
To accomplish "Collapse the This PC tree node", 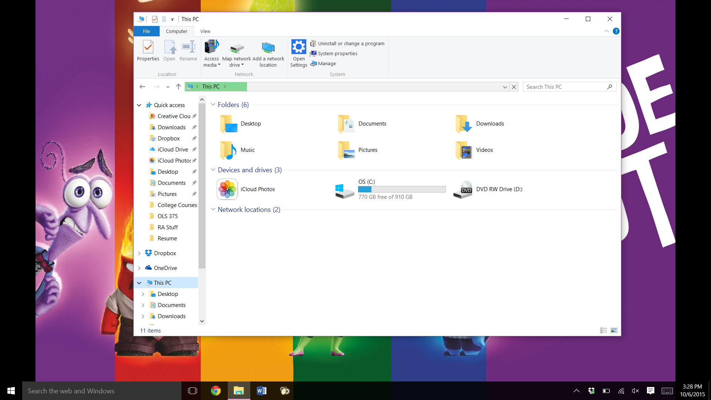I will point(139,283).
